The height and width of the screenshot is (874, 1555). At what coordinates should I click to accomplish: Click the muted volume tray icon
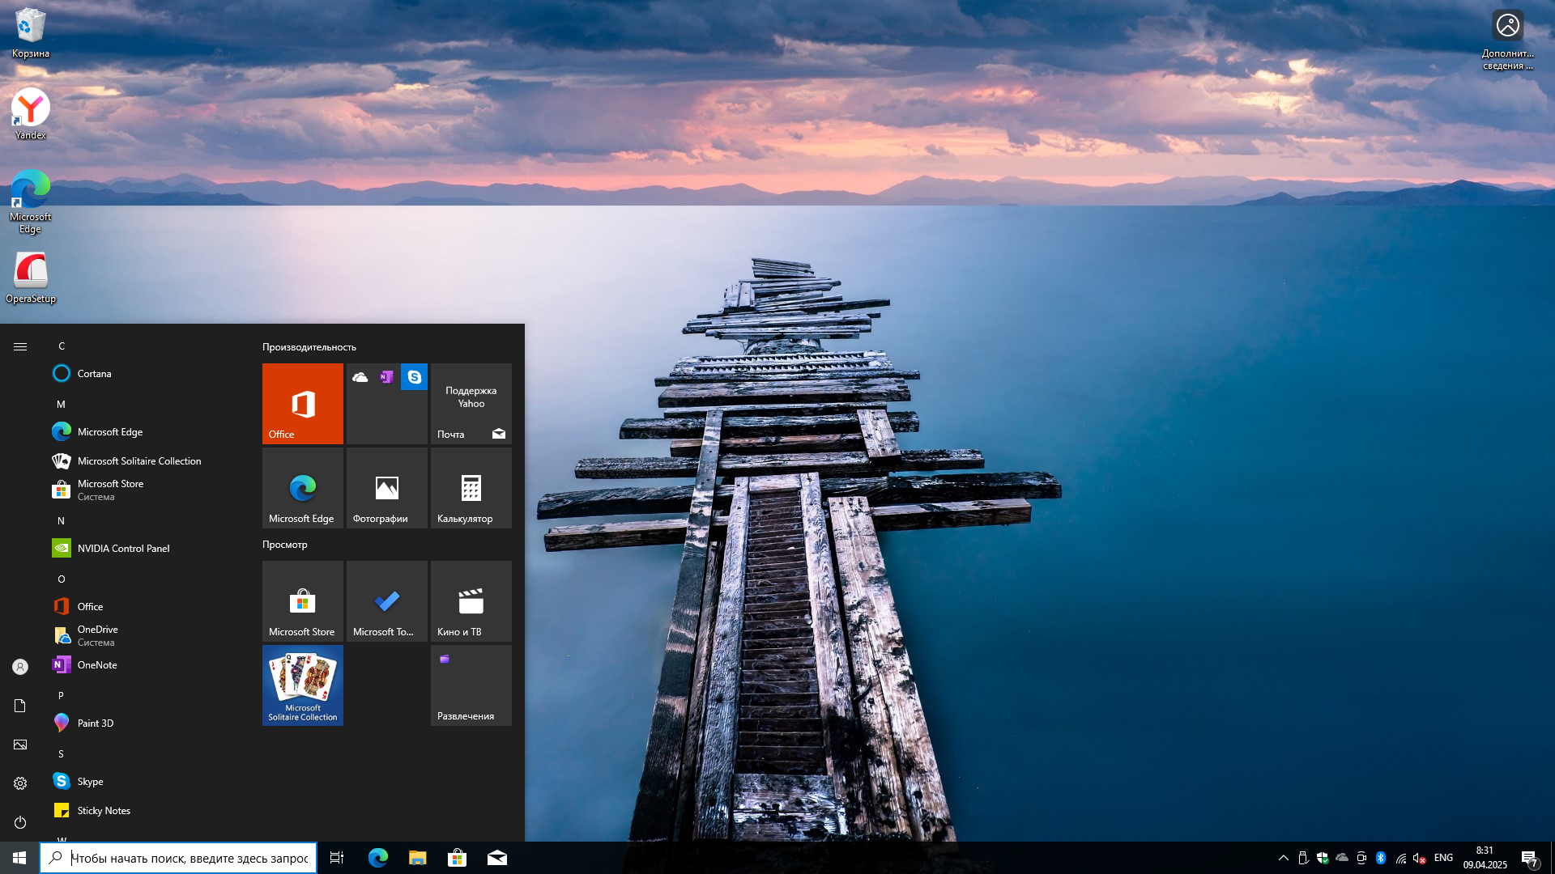[1419, 858]
